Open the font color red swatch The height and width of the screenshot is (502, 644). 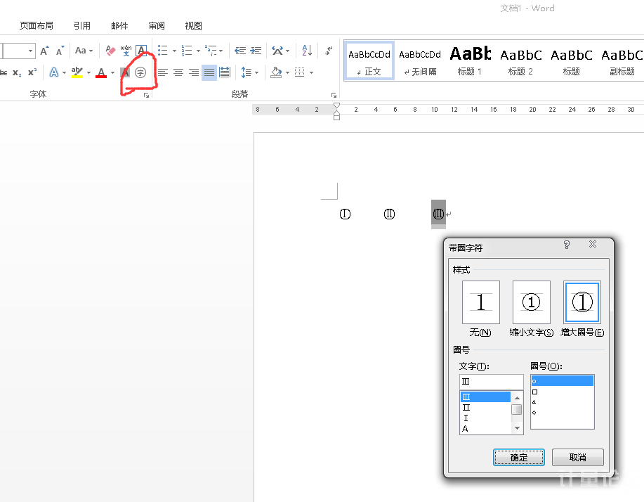click(101, 72)
